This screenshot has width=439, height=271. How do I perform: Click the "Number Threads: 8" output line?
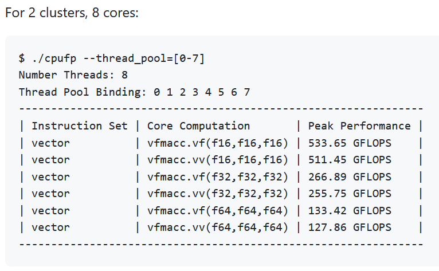click(73, 75)
